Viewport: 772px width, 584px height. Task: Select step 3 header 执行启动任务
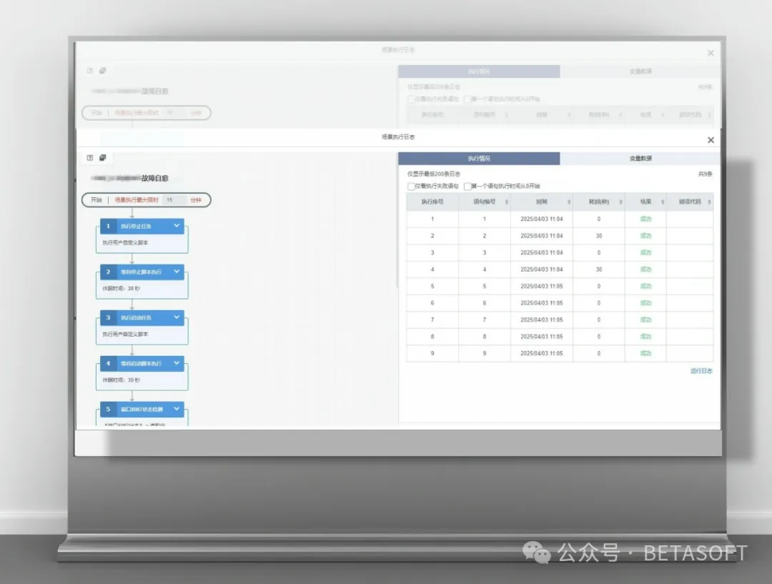tap(142, 317)
